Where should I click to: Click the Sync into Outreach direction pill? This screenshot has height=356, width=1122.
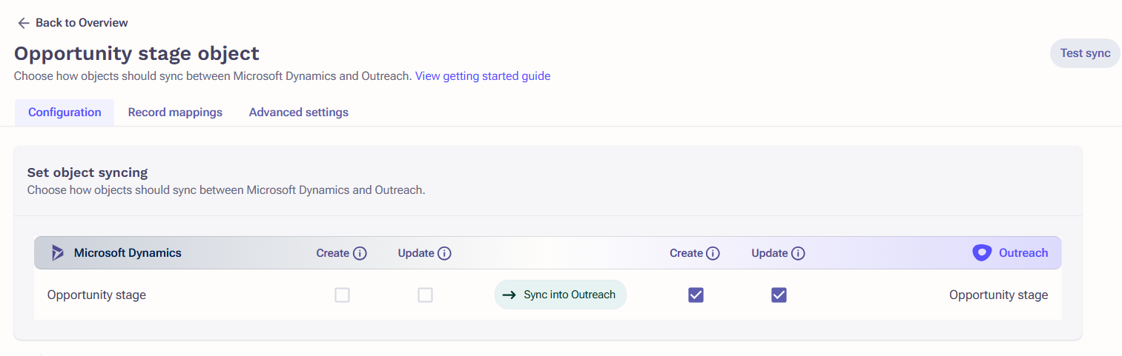pyautogui.click(x=561, y=295)
